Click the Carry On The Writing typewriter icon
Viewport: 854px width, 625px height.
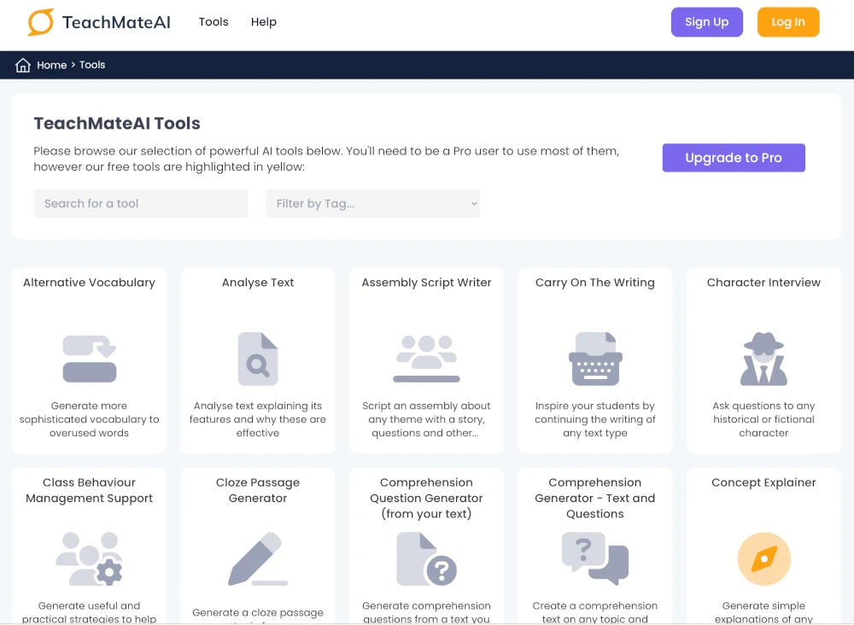[594, 359]
